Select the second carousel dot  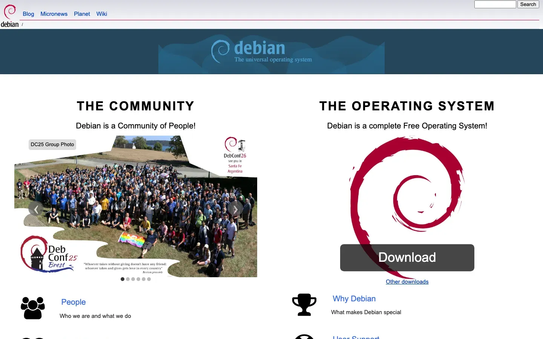coord(128,279)
